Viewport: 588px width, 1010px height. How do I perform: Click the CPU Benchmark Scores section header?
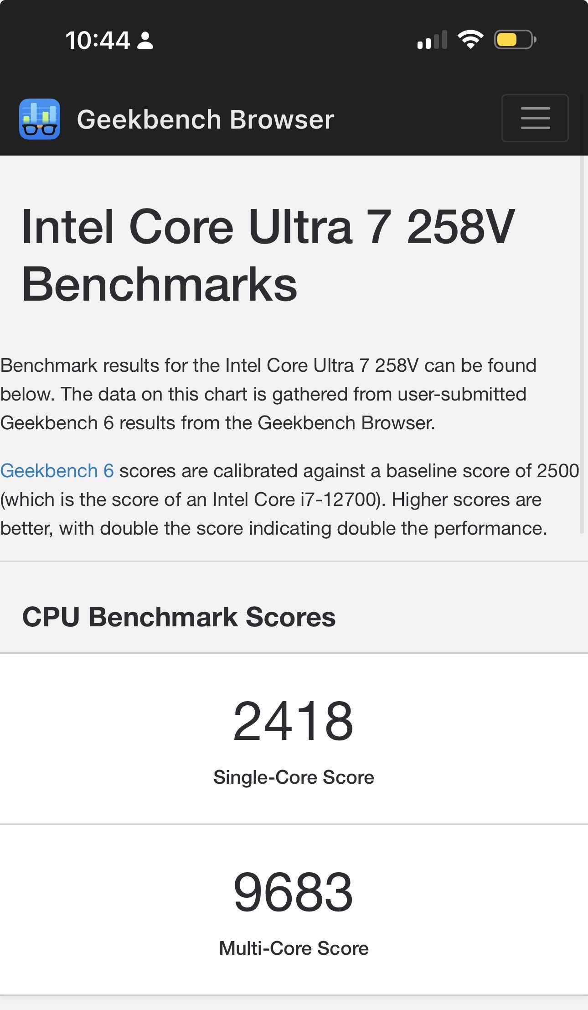tap(179, 617)
